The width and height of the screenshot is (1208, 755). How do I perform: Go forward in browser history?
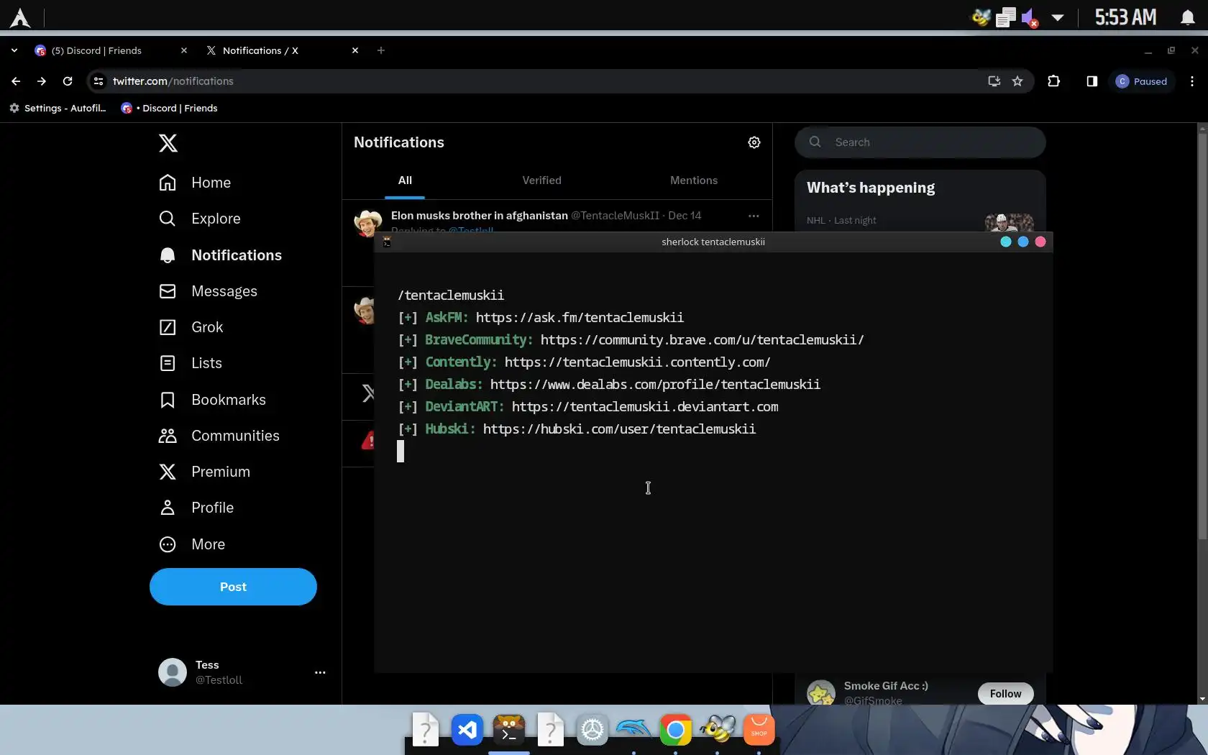pyautogui.click(x=42, y=81)
